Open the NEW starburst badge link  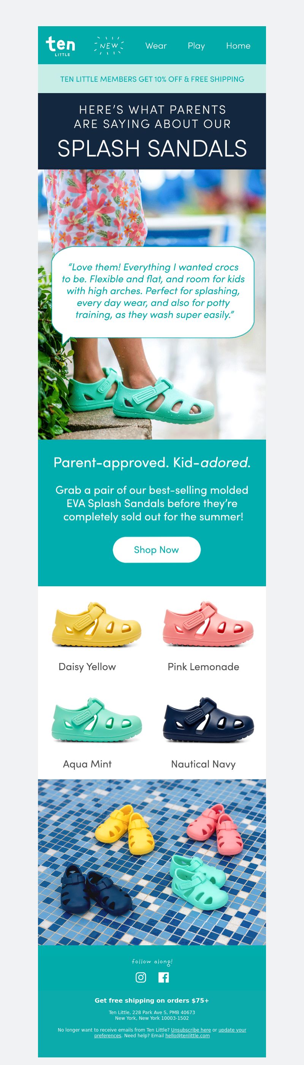[109, 46]
